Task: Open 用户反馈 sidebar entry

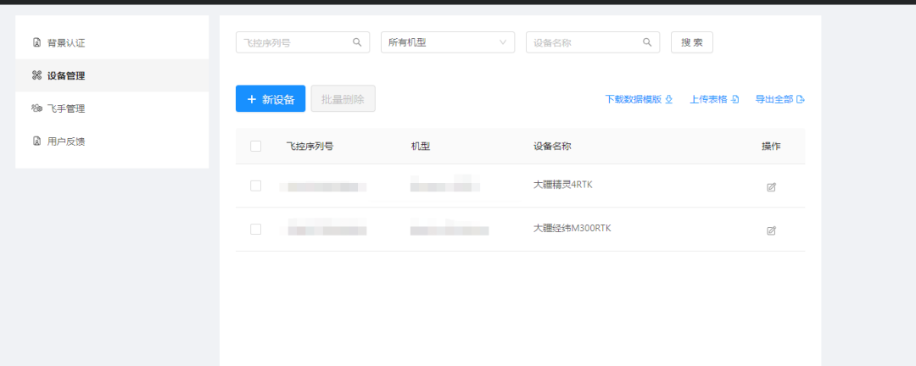Action: pos(112,141)
